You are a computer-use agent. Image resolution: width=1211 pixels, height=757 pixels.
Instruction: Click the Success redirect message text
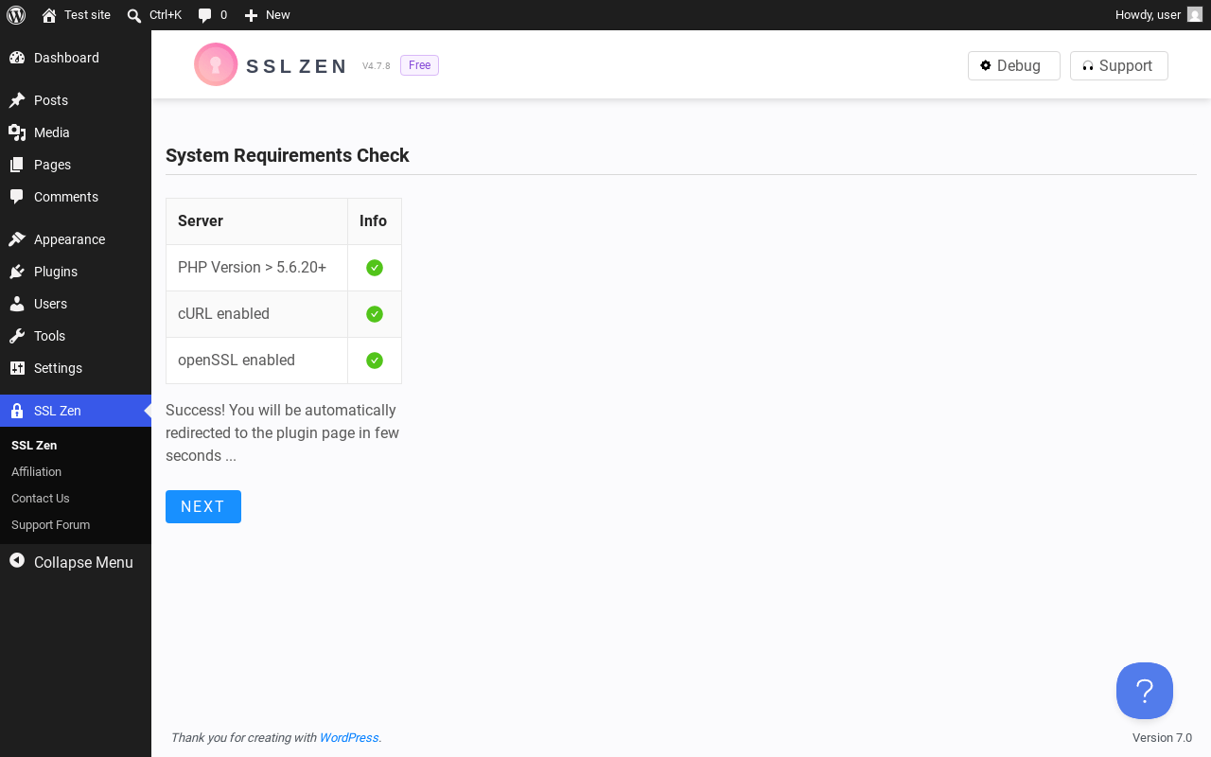point(283,433)
